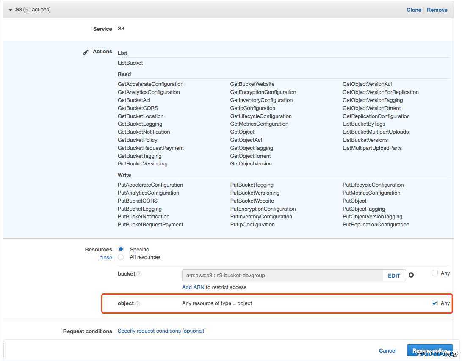Click PutObjectVersionTagging action
The height and width of the screenshot is (361, 462).
372,216
